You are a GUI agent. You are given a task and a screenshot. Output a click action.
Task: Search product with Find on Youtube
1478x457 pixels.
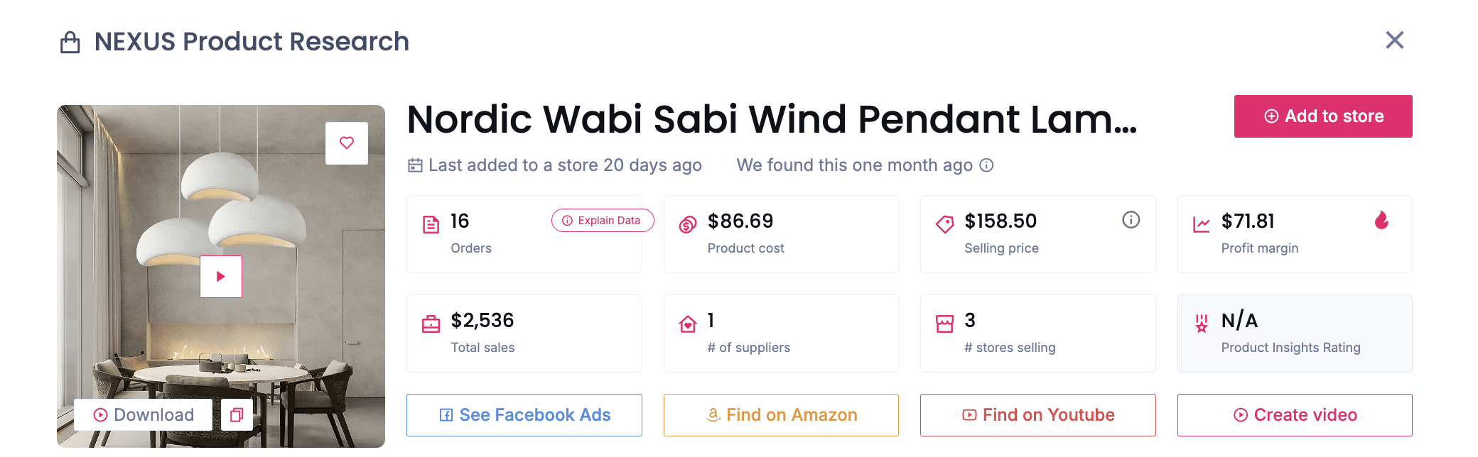tap(1037, 415)
